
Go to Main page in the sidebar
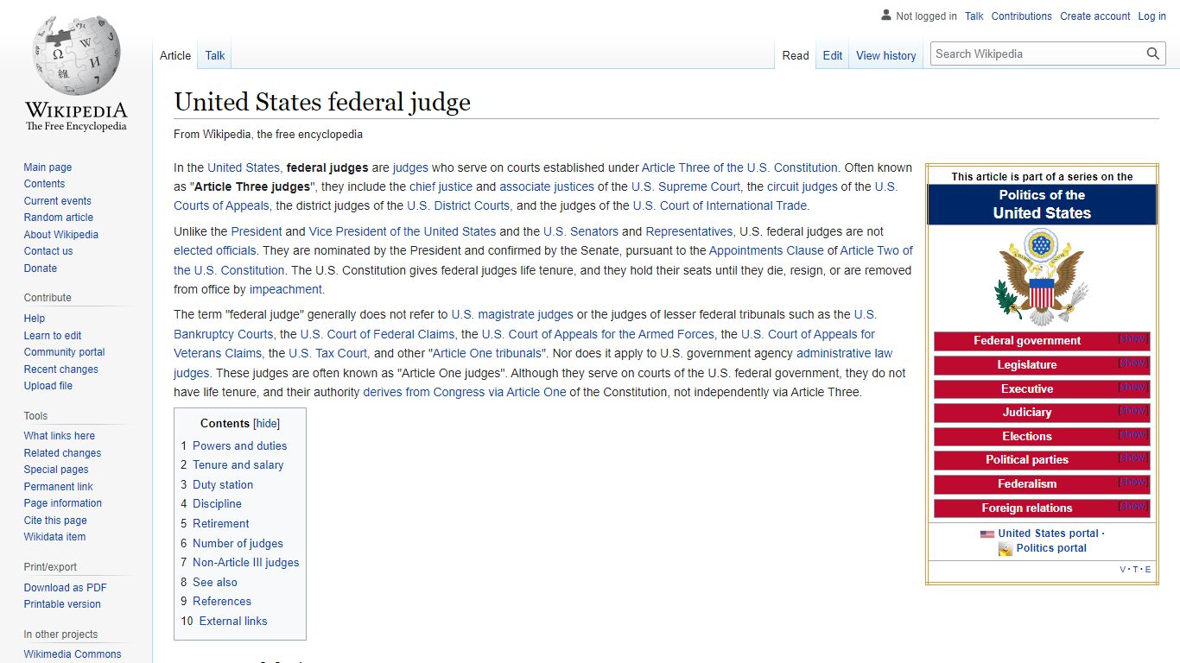click(x=48, y=167)
